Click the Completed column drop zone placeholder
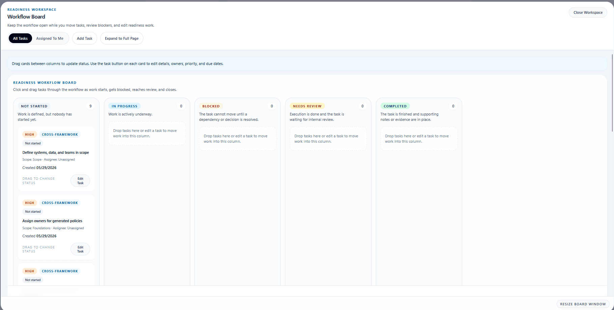The height and width of the screenshot is (310, 614). 419,139
